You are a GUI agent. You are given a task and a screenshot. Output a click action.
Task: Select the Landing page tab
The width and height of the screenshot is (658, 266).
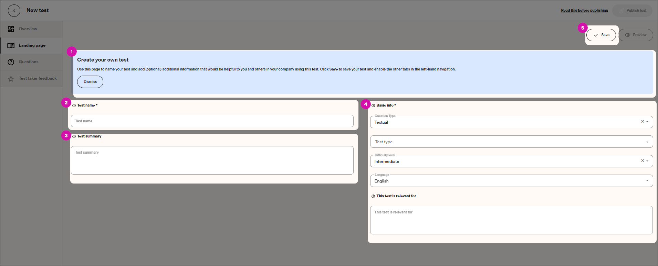coord(32,45)
